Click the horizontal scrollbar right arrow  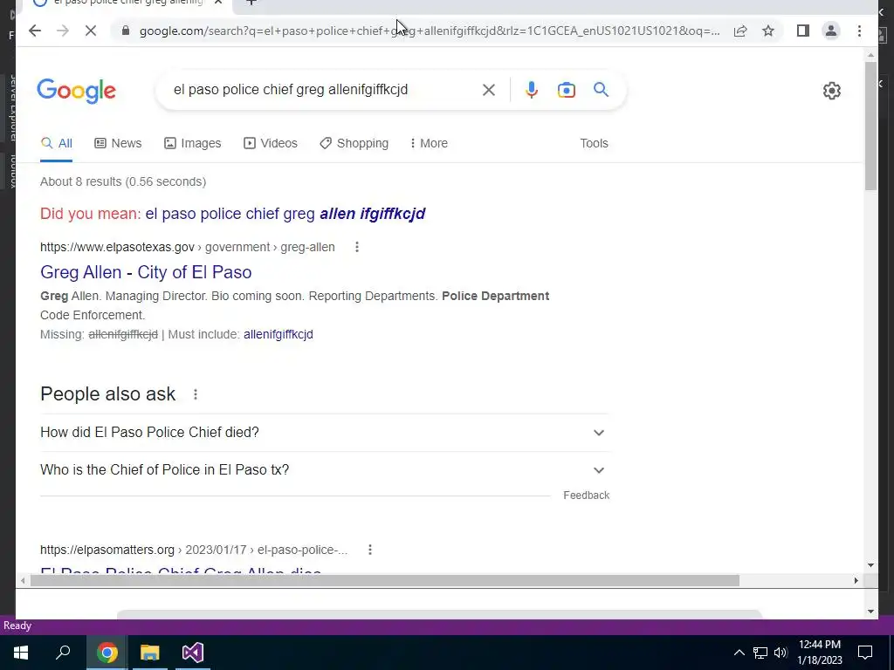856,580
